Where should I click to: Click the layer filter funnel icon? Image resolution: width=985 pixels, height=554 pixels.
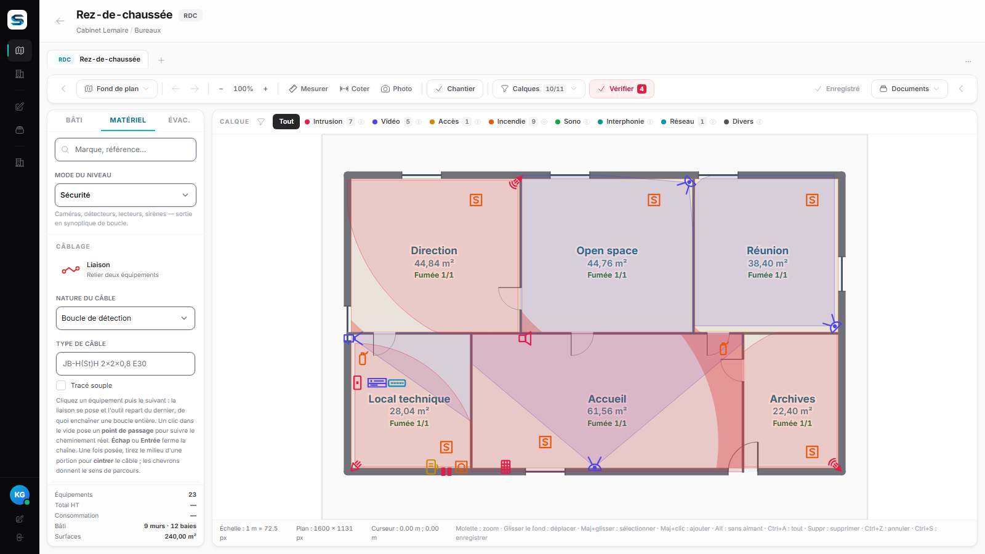[261, 122]
